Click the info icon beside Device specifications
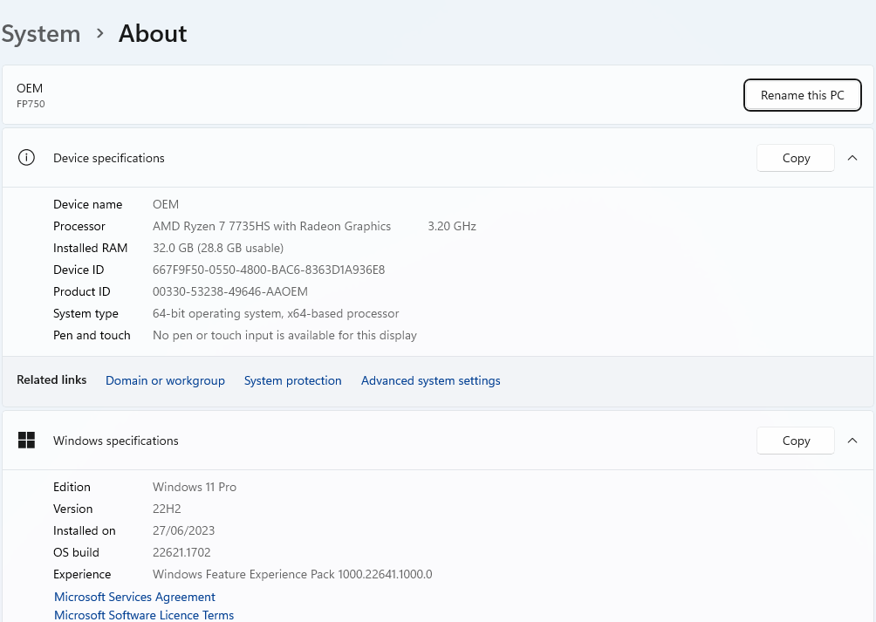Image resolution: width=876 pixels, height=622 pixels. point(26,157)
